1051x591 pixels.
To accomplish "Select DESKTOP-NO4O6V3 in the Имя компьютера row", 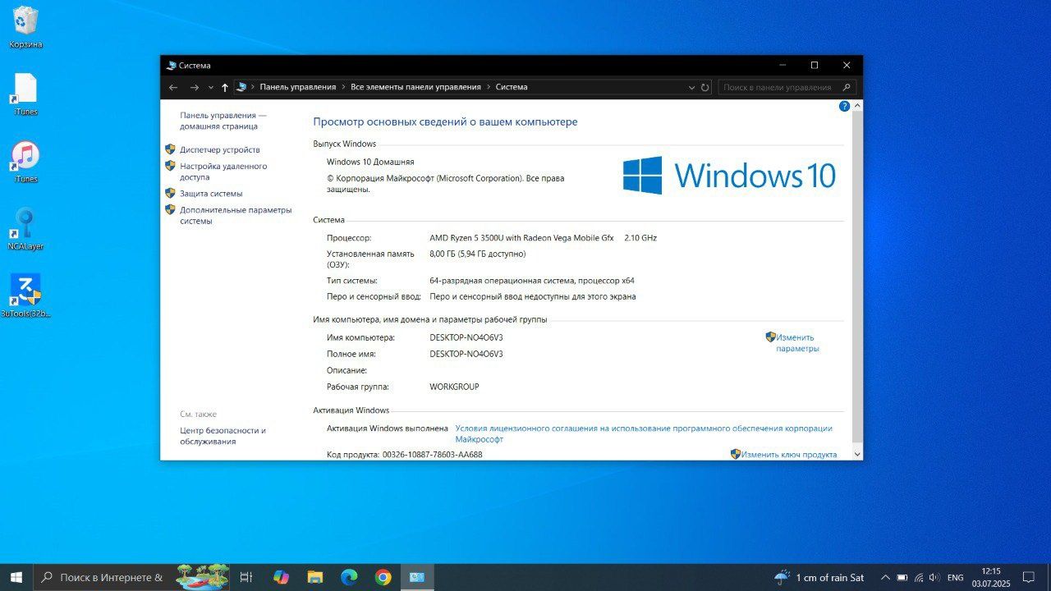I will 466,338.
